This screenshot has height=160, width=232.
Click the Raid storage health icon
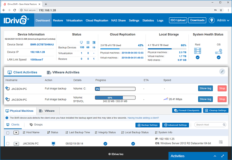(x=197, y=51)
